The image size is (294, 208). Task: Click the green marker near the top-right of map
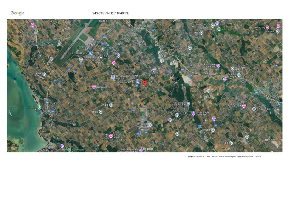219,29
